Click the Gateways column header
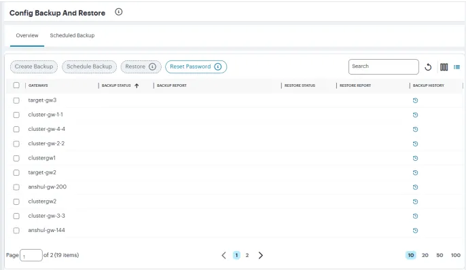 click(38, 85)
